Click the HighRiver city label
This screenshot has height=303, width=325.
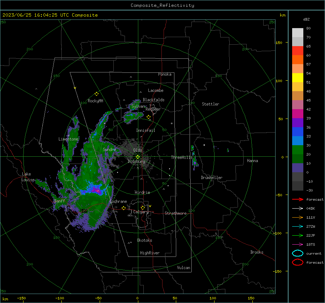[150, 253]
